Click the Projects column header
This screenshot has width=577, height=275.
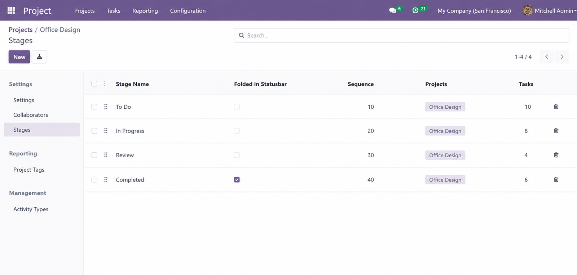[436, 84]
